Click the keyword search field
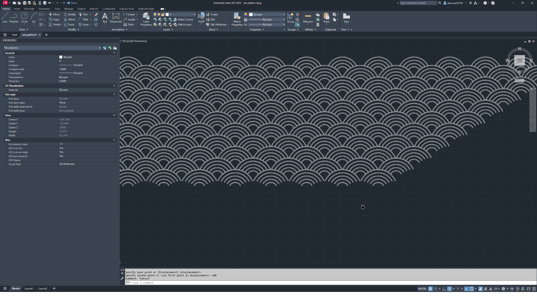The width and height of the screenshot is (537, 302). point(418,3)
